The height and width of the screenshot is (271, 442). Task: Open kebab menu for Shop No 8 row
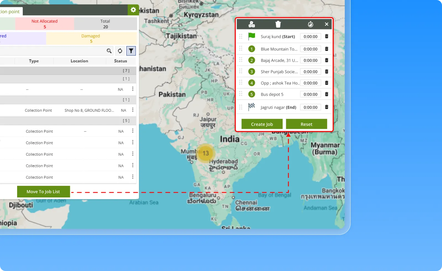click(133, 110)
